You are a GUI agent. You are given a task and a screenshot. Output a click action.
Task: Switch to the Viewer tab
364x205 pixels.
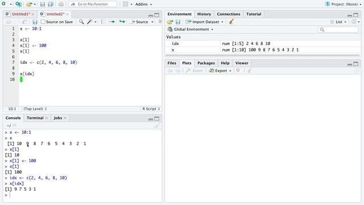(x=242, y=63)
